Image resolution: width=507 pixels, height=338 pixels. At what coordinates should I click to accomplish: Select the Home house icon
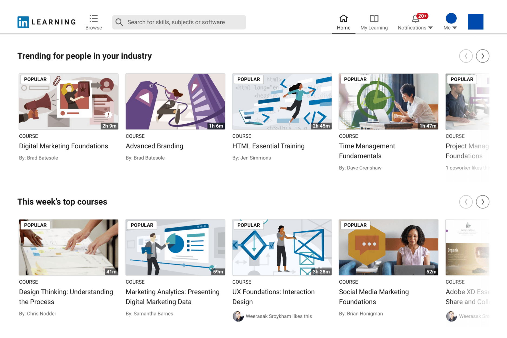click(x=343, y=18)
